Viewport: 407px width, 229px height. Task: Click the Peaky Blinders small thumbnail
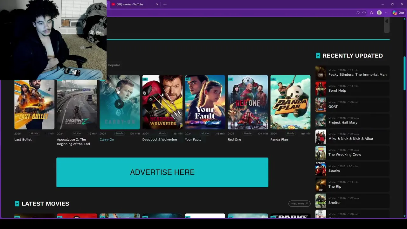coord(321,73)
